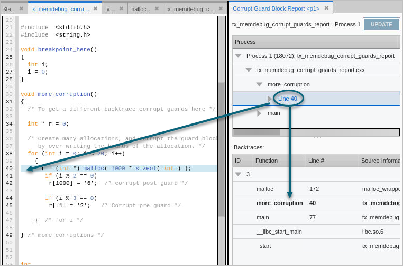Click the source editor vertical scrollbar
403x266 pixels.
click(x=222, y=148)
